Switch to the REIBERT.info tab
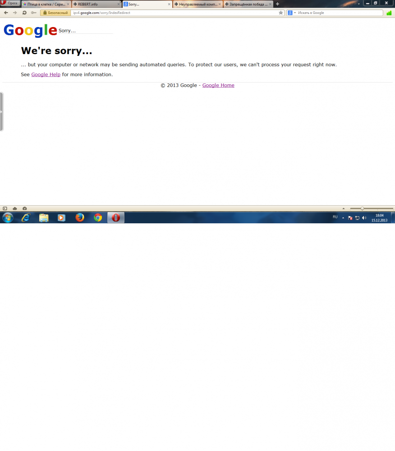Viewport: 395px width, 451px height. click(x=96, y=4)
